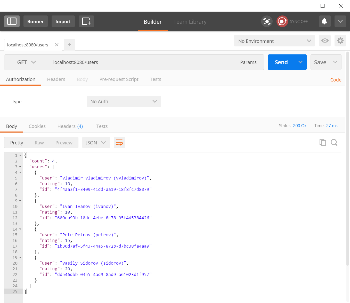Image resolution: width=350 pixels, height=303 pixels.
Task: Click the 27 ms time value
Action: click(332, 126)
